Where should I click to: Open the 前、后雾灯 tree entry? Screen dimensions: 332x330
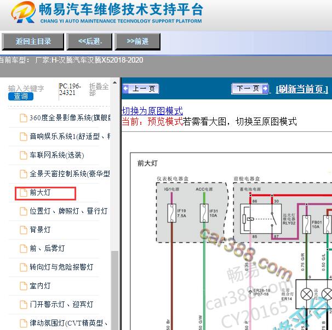pos(47,249)
